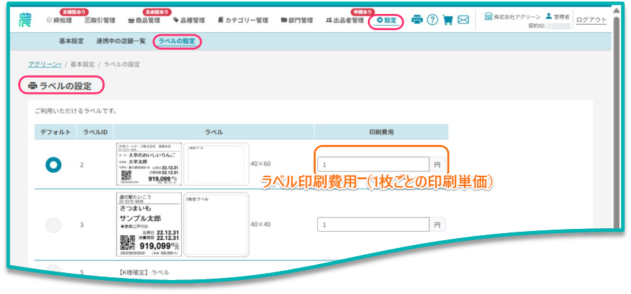Click the 株式会社アグリーン company icon
The image size is (631, 294).
489,16
